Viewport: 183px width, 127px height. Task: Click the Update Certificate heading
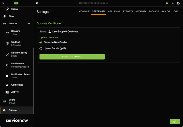(49, 37)
